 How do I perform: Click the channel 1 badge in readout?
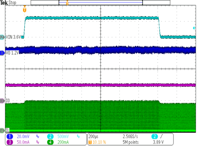coord(10,137)
